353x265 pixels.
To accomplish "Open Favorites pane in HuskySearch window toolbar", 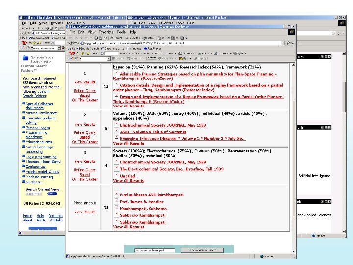I will coord(132,38).
